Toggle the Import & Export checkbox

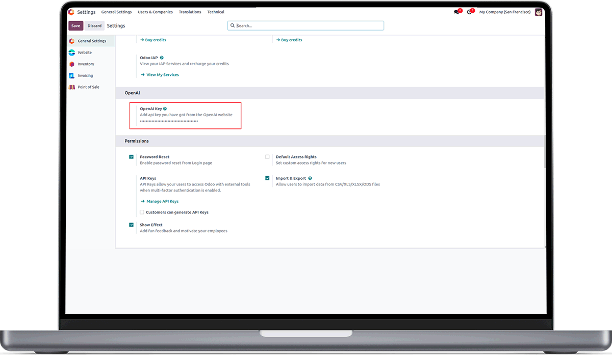click(x=267, y=178)
